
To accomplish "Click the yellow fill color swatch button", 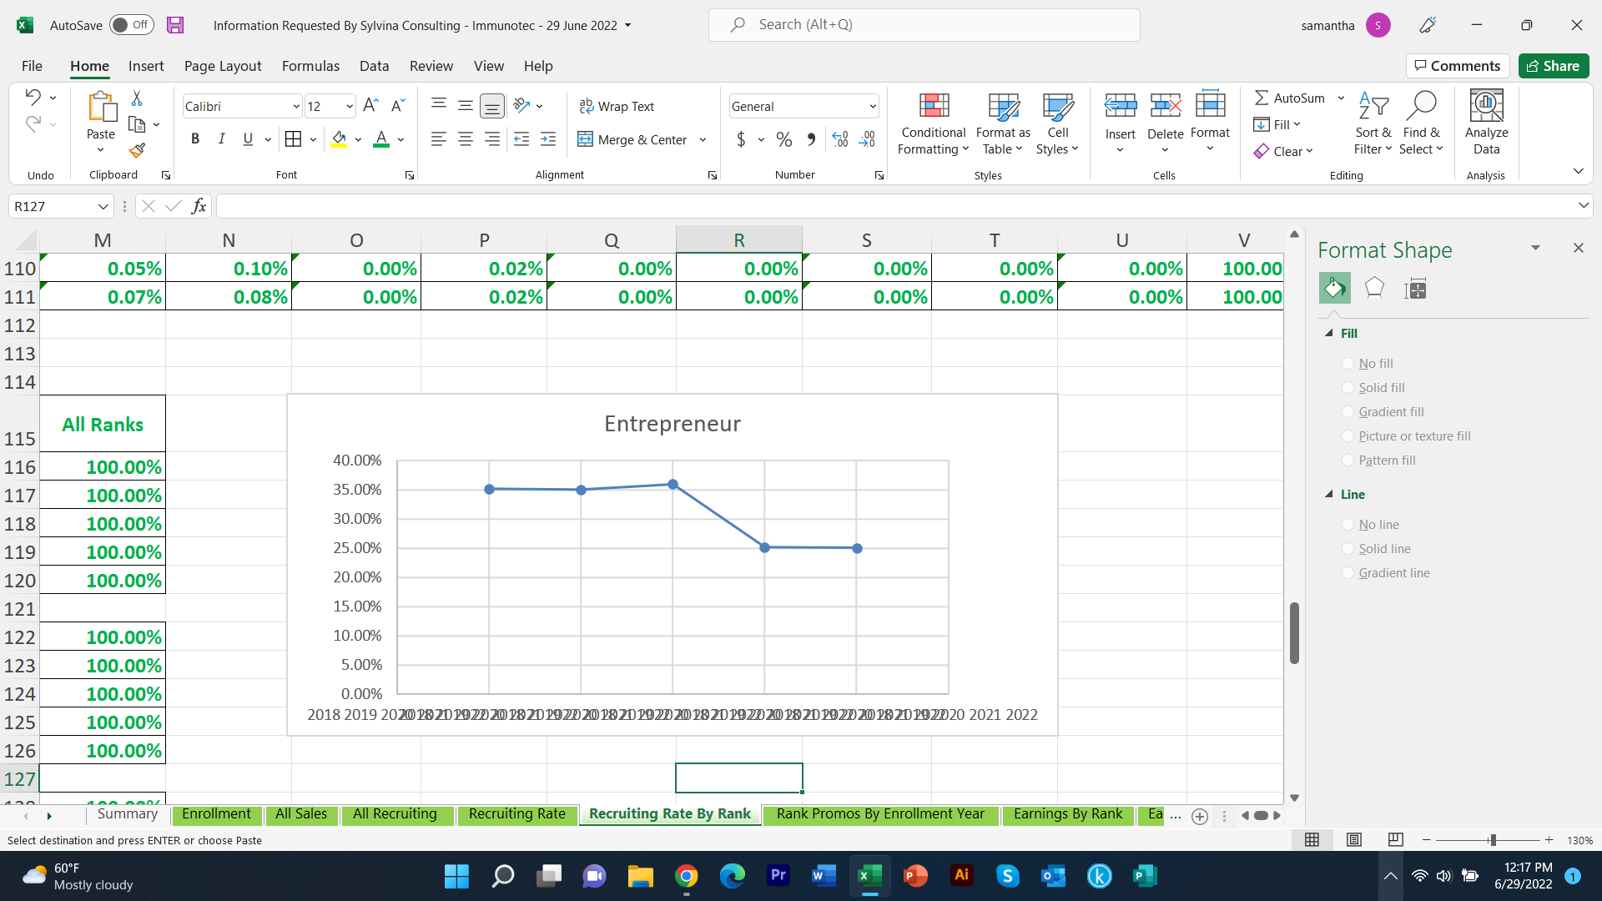I will click(339, 139).
